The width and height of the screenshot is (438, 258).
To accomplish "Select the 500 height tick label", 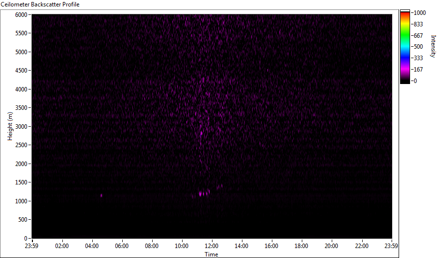I will (22, 220).
